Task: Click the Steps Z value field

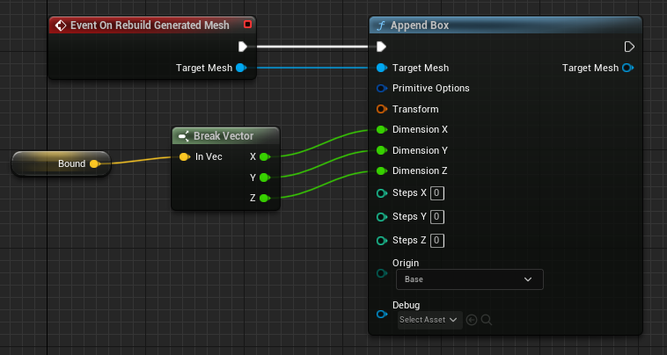Action: [437, 241]
